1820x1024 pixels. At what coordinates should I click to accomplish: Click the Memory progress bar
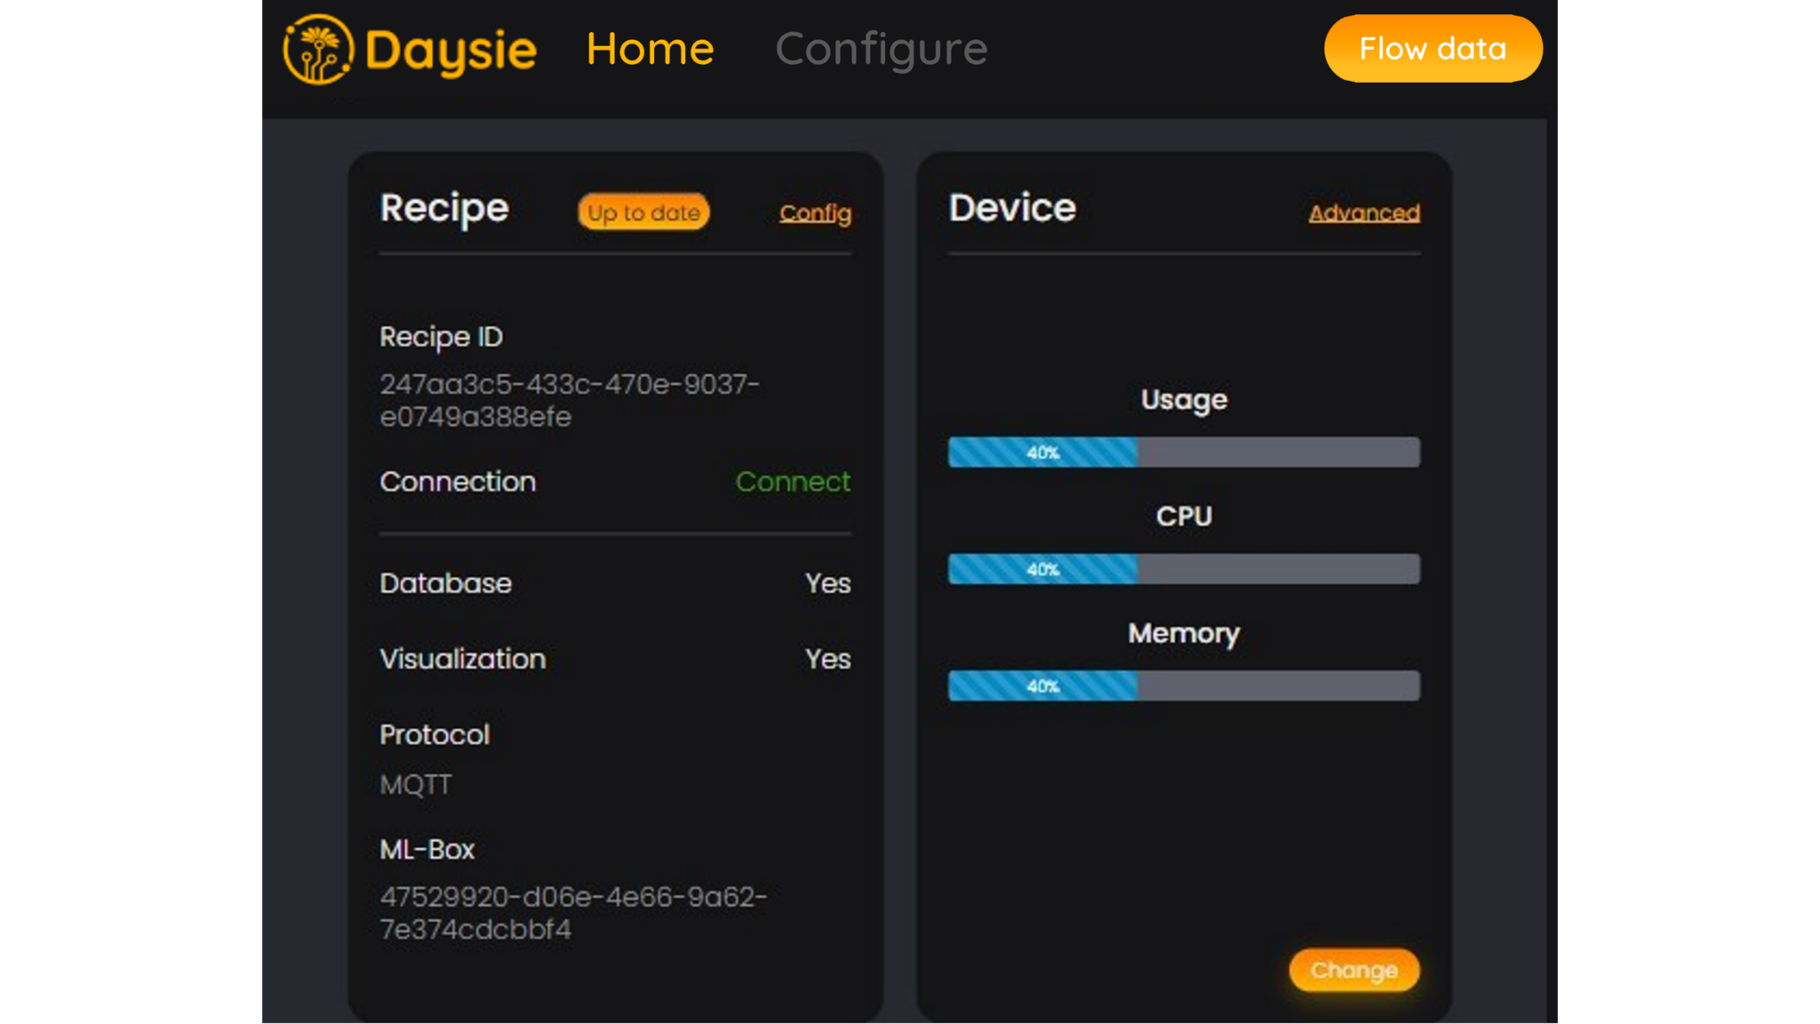[x=1184, y=685]
